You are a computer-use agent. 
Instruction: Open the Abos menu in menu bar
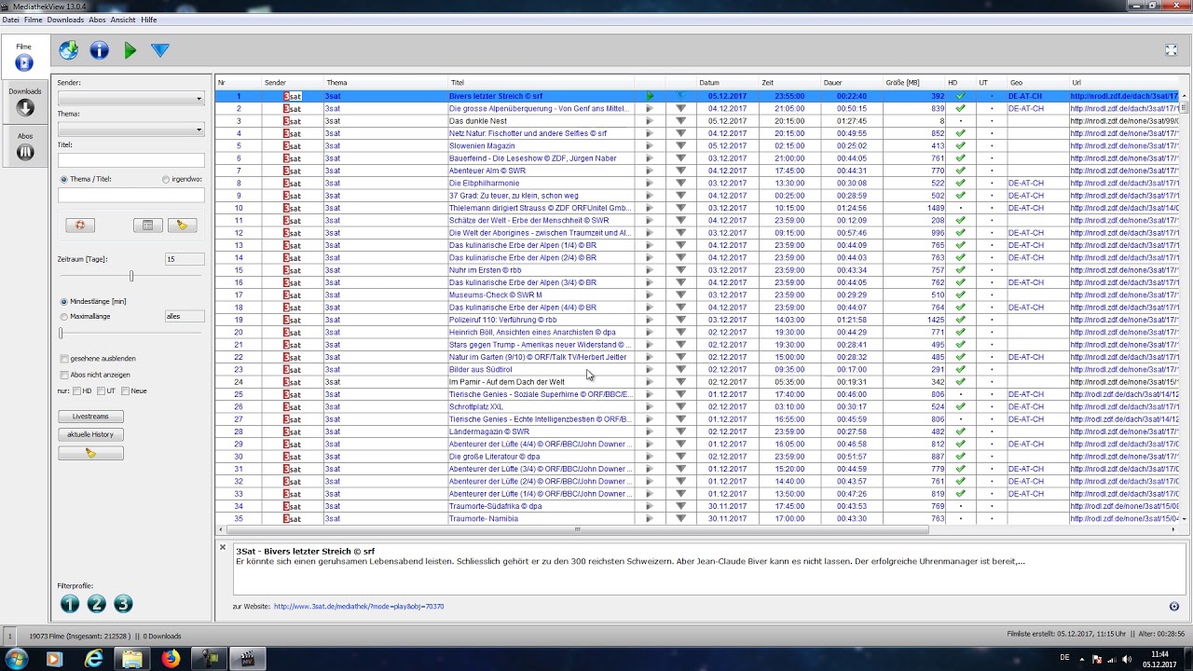pyautogui.click(x=97, y=20)
